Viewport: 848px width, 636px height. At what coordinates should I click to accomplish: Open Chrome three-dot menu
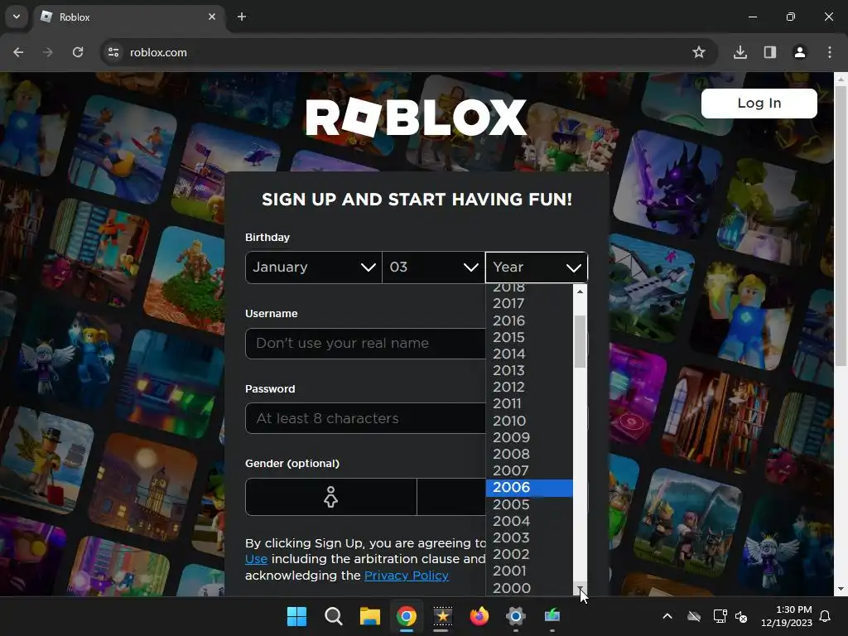click(x=830, y=52)
